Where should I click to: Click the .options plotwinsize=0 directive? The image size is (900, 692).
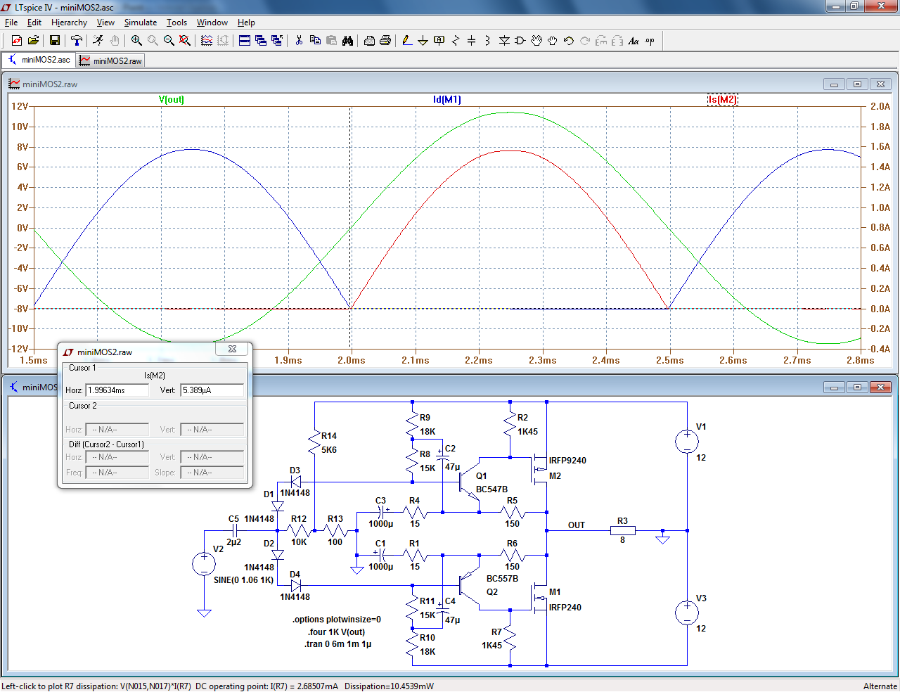[337, 620]
